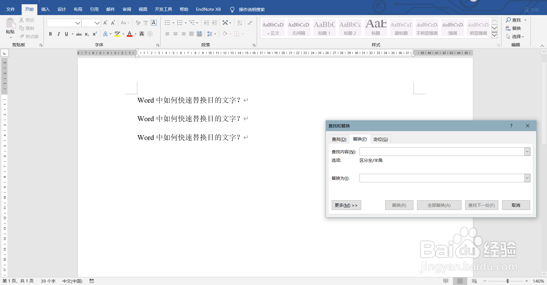
Task: Click the Cut icon in the clipboard group
Action: 22,20
